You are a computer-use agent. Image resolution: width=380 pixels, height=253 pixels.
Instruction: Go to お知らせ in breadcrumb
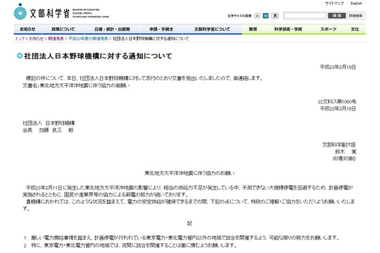coord(36,39)
